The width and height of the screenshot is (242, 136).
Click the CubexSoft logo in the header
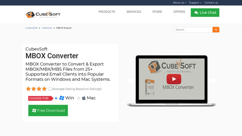coord(43,14)
